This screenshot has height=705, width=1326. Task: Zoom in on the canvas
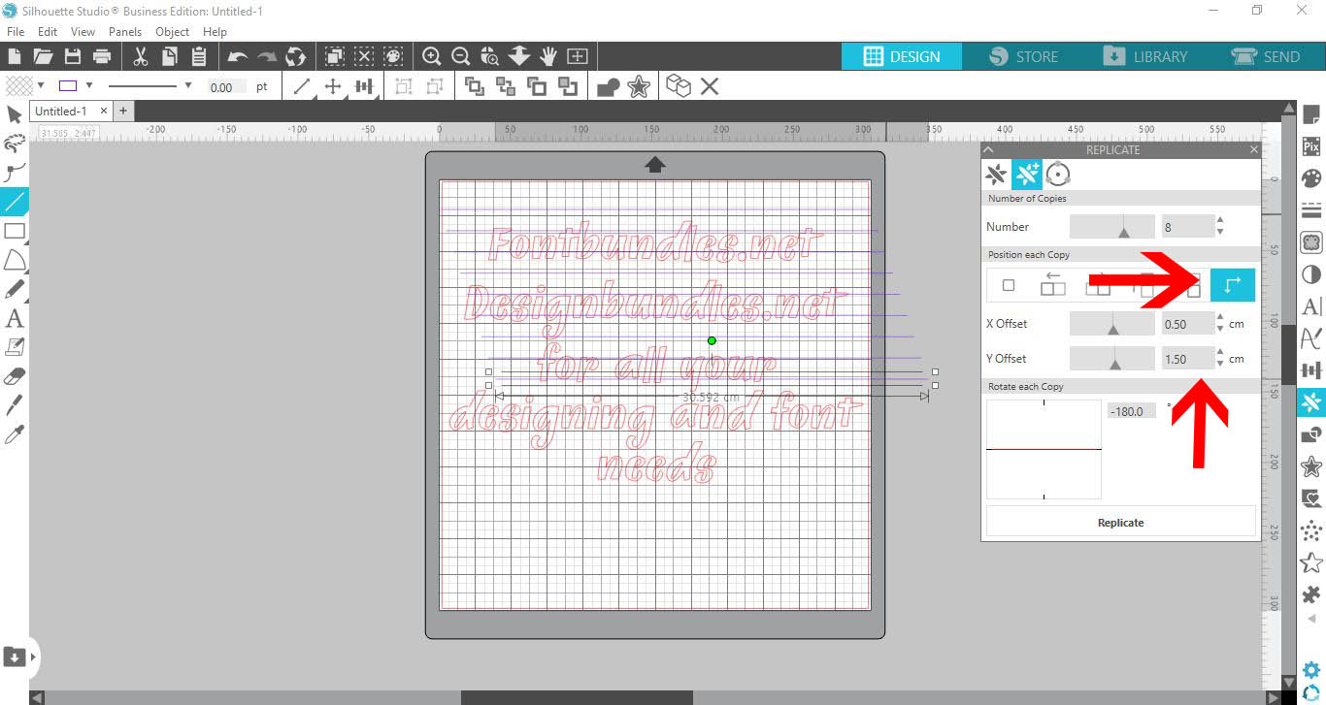(x=431, y=56)
